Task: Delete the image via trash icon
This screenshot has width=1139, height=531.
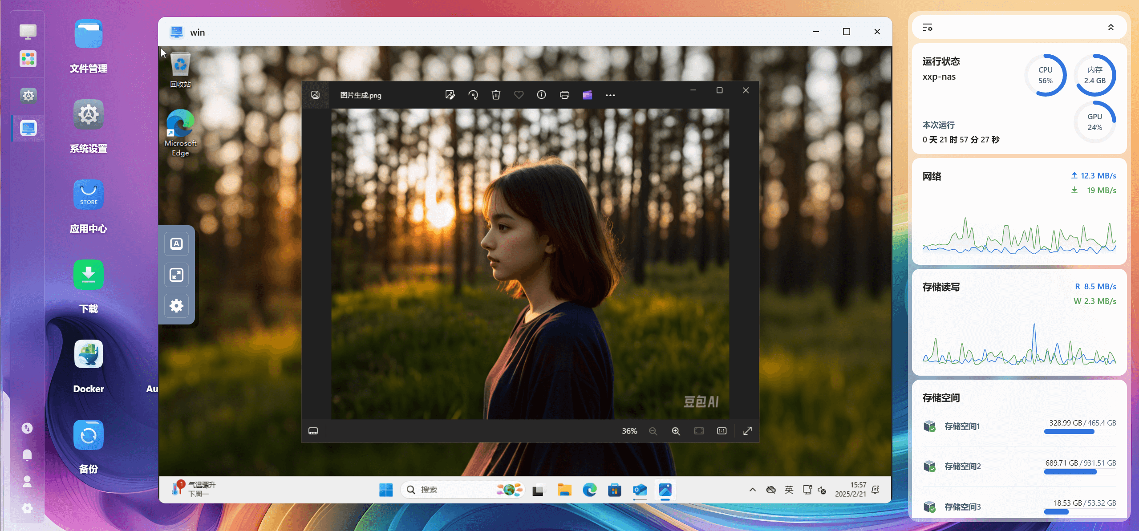Action: tap(496, 95)
